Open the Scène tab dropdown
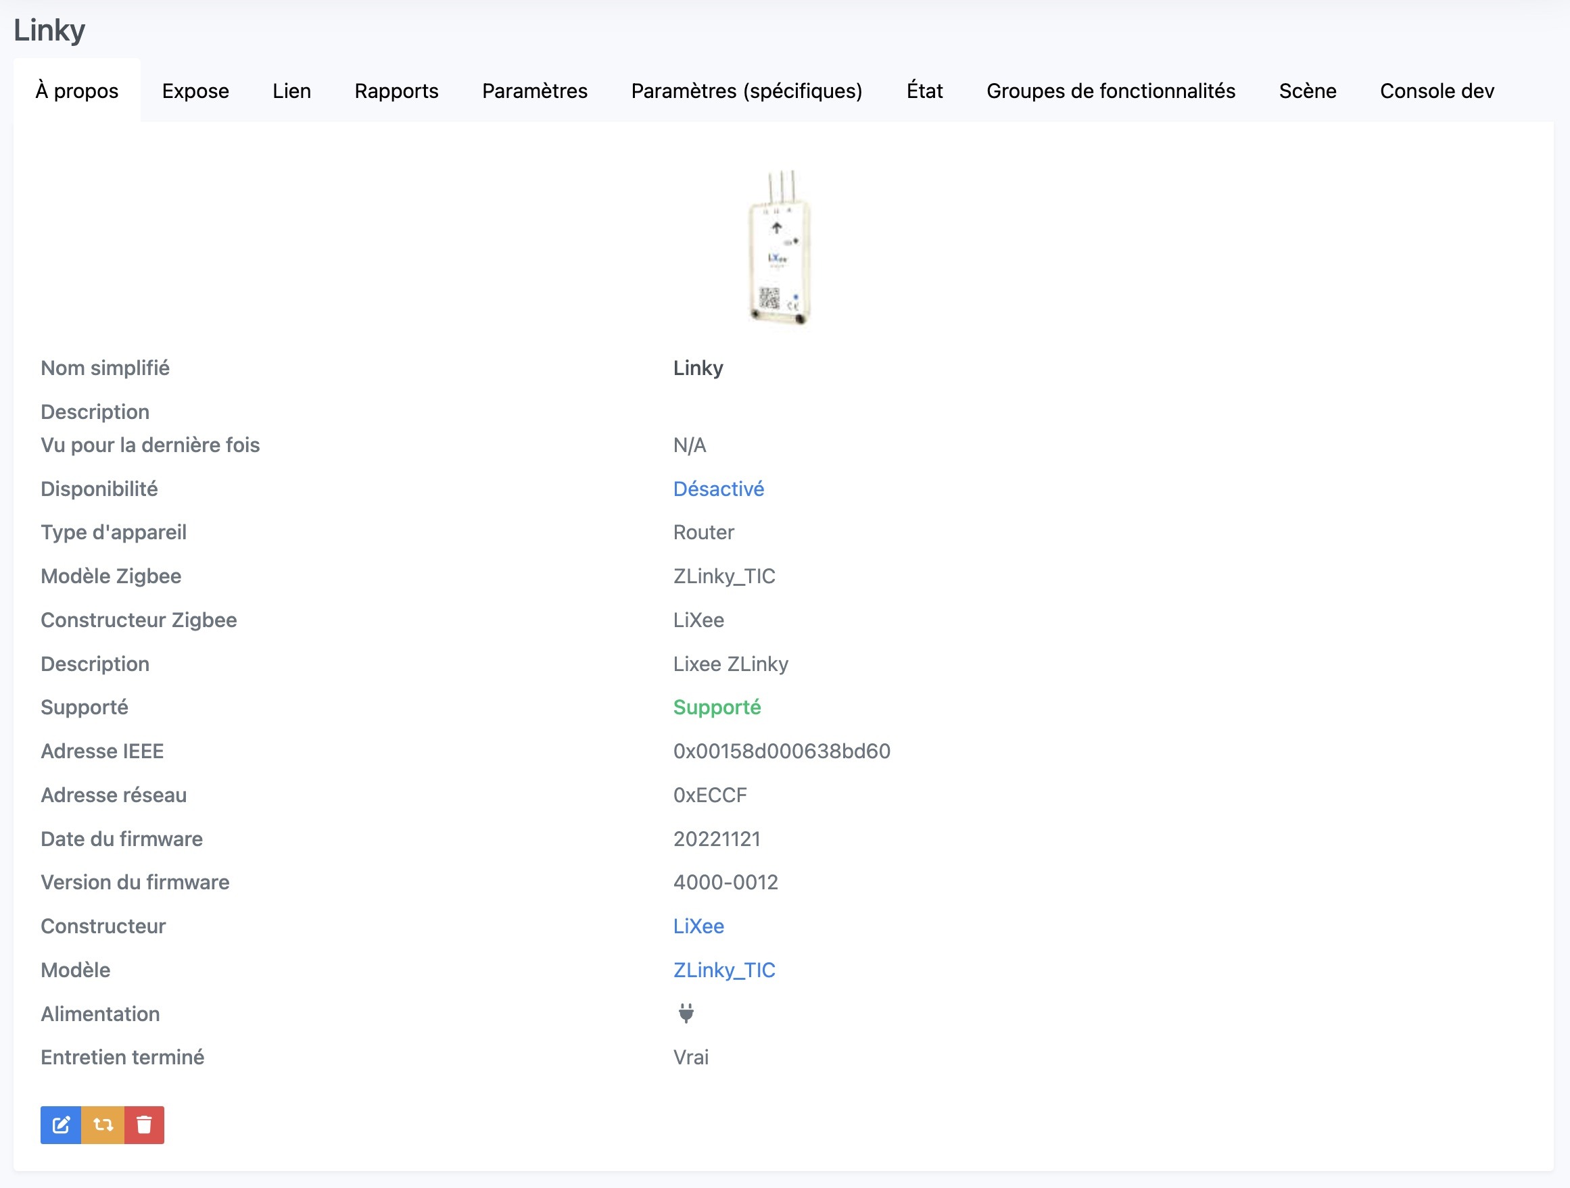 1307,90
